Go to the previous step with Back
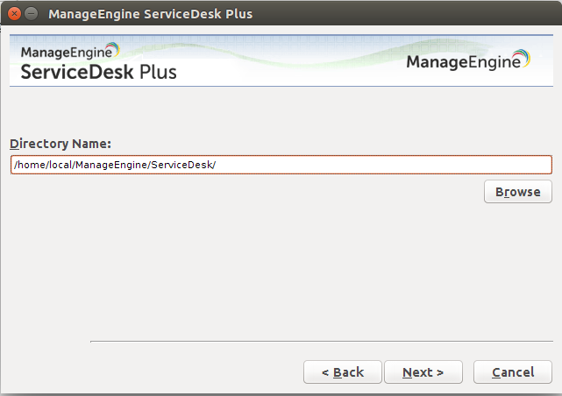Image resolution: width=562 pixels, height=396 pixels. [342, 372]
